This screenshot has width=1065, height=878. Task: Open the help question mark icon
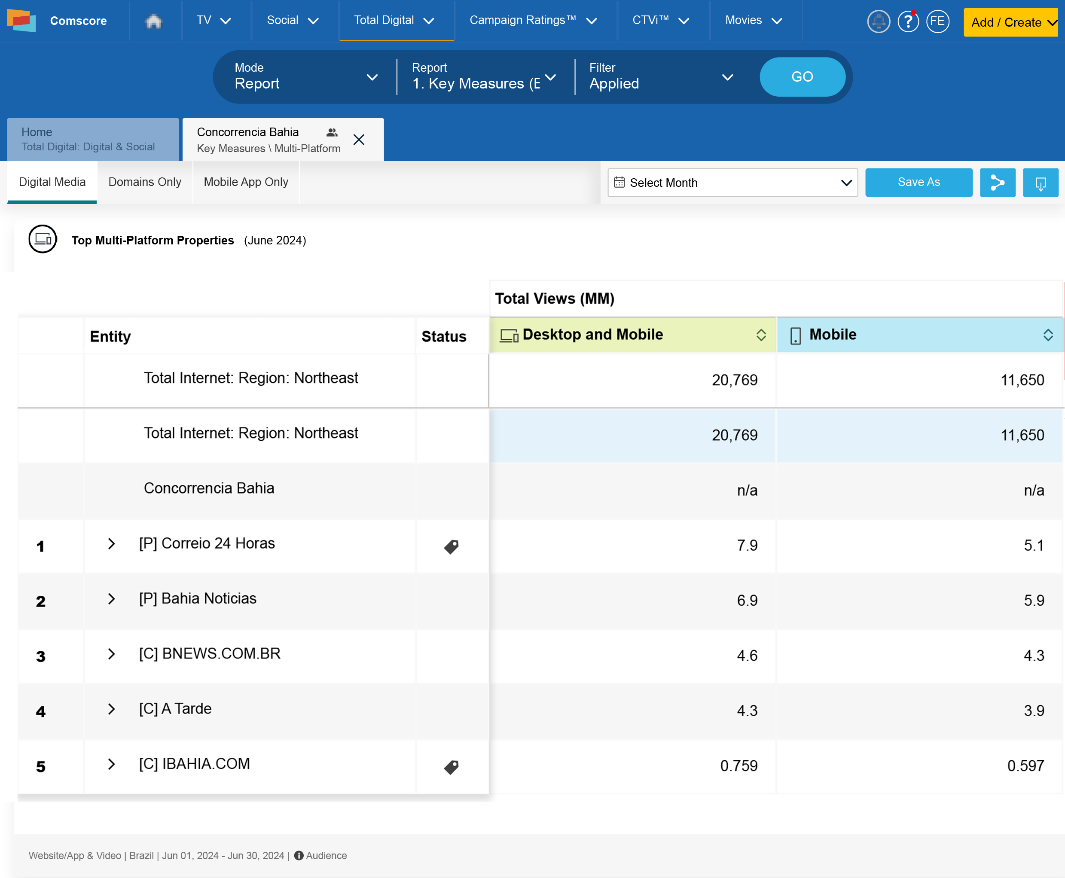pos(908,21)
